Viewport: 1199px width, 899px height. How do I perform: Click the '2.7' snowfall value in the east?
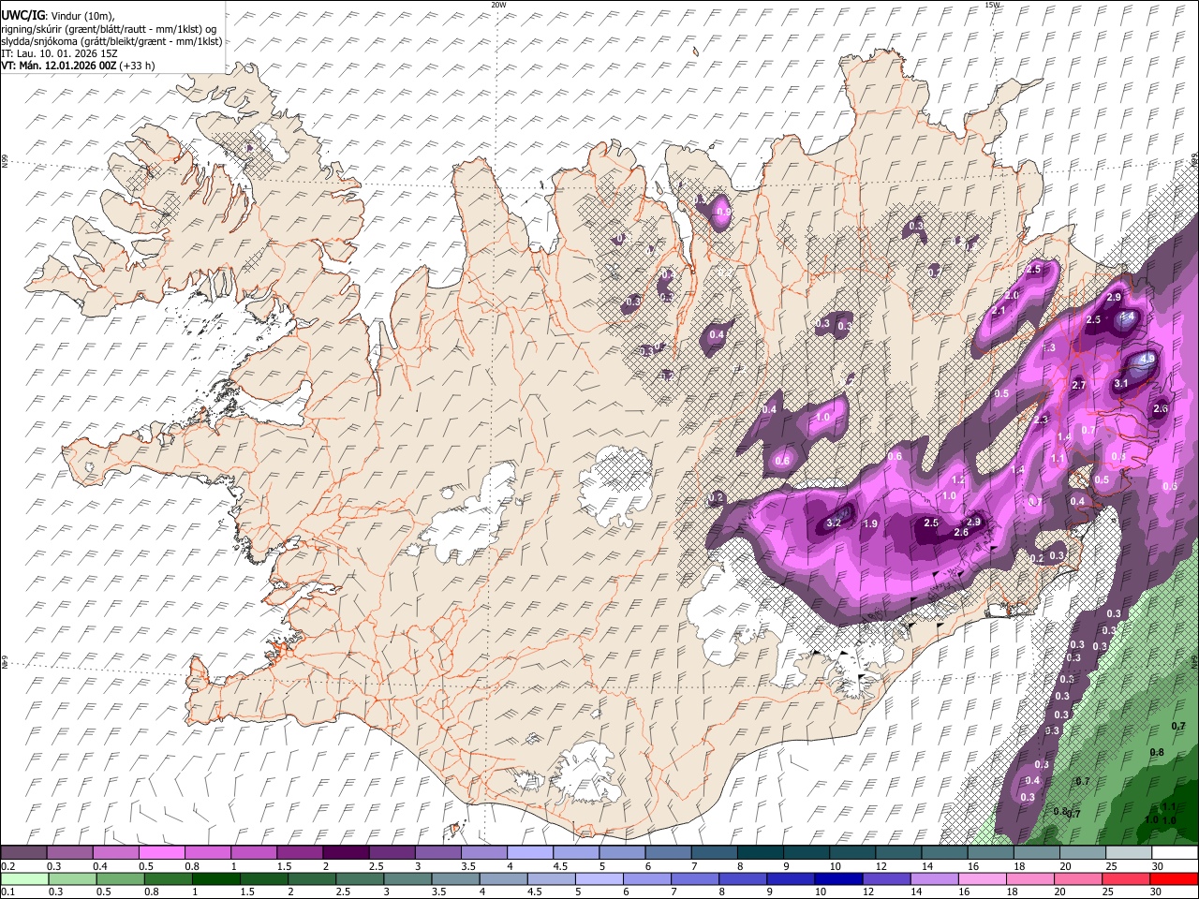(1078, 386)
